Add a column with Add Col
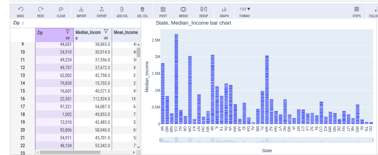The image size is (378, 155). click(122, 9)
